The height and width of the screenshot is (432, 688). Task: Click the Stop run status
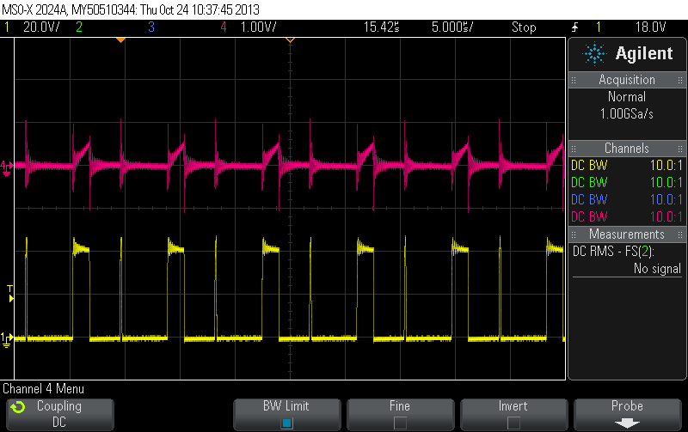pyautogui.click(x=524, y=27)
